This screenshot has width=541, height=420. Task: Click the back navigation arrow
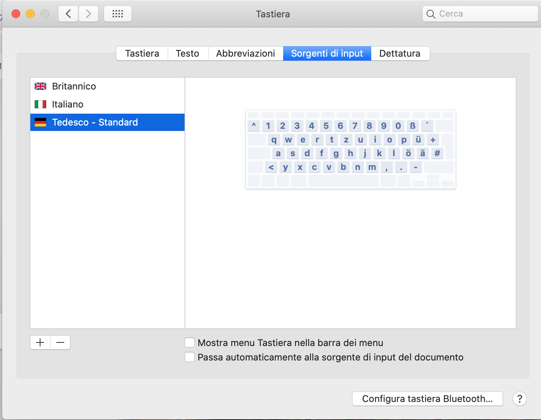(68, 14)
